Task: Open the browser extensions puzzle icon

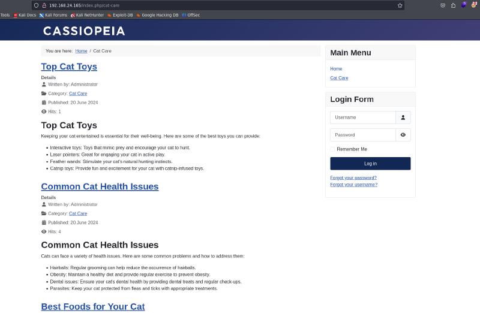Action: 453,5
